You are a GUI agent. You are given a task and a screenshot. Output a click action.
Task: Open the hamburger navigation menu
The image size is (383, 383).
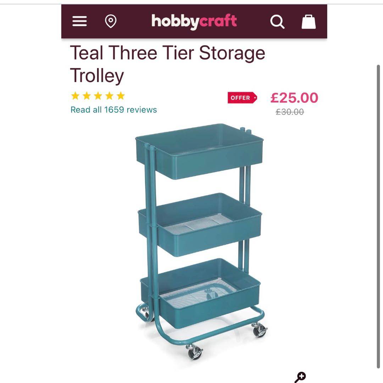[x=79, y=22]
